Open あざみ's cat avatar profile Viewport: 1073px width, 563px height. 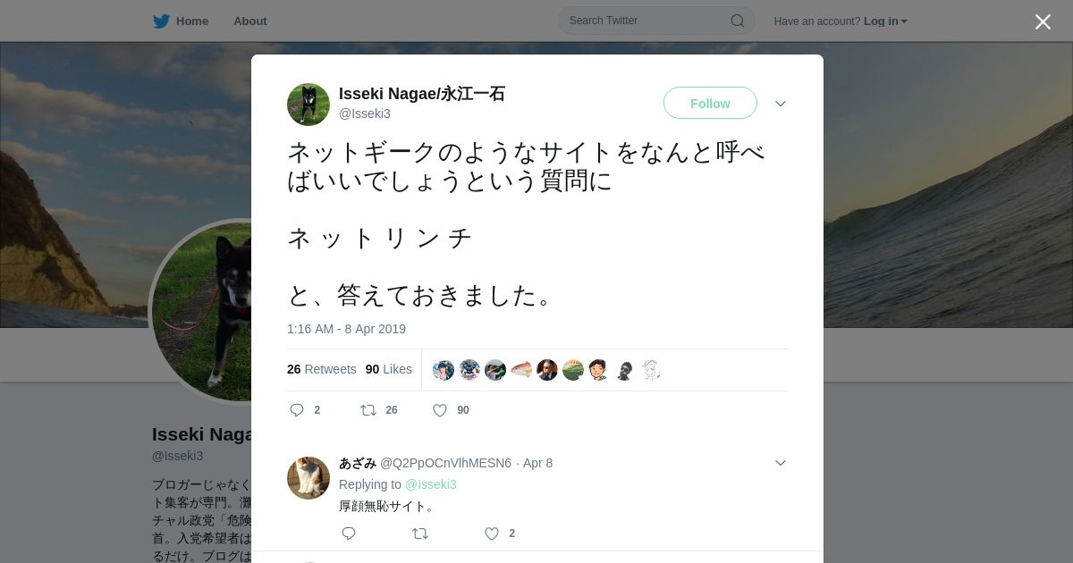308,478
